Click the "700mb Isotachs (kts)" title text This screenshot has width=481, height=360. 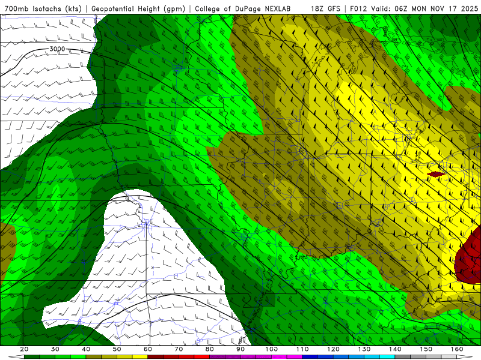(x=43, y=9)
